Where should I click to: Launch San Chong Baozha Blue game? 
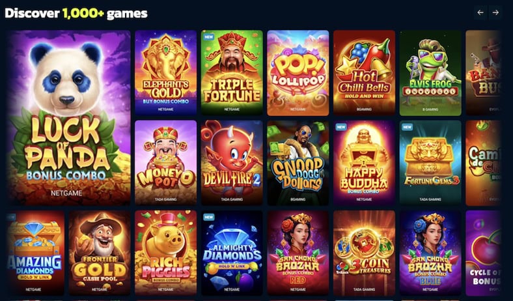430,253
